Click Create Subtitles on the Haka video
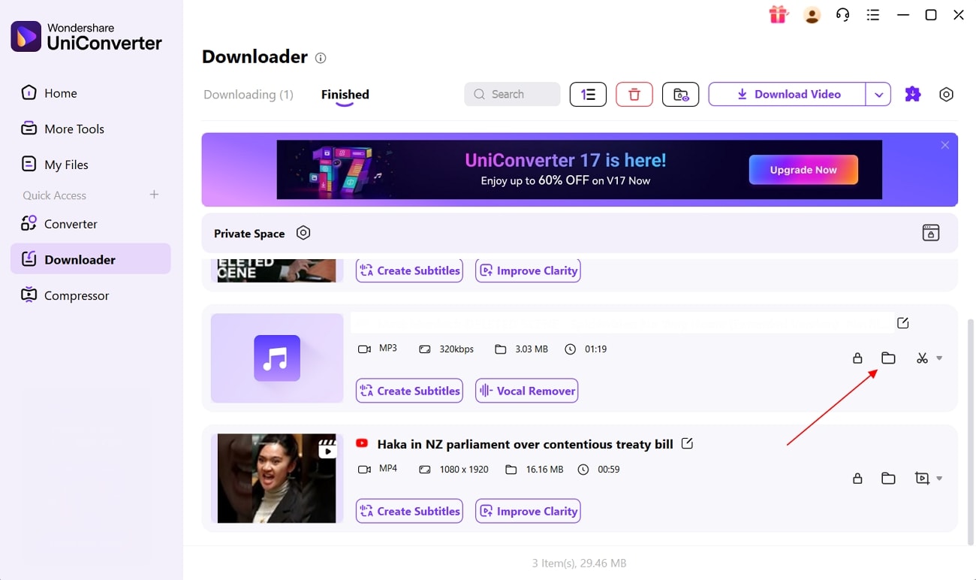The image size is (976, 580). pos(409,511)
